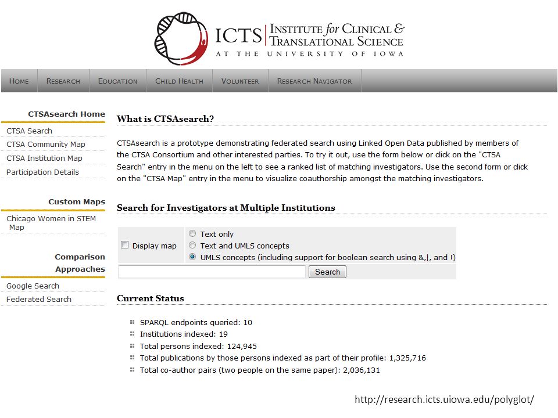Open the Volunteer menu item

240,81
